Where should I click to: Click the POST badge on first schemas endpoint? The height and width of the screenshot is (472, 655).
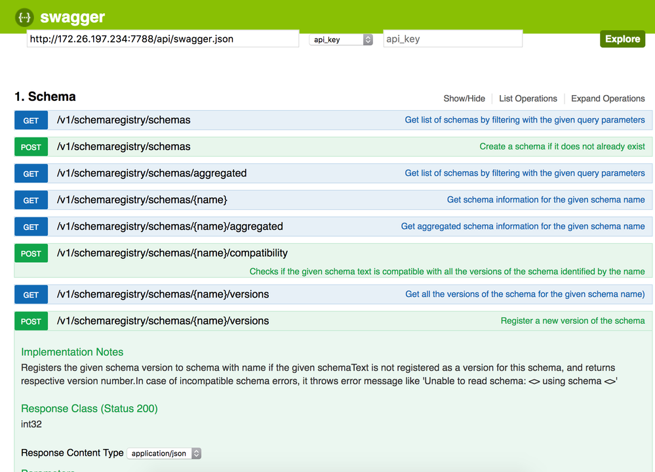pos(30,147)
